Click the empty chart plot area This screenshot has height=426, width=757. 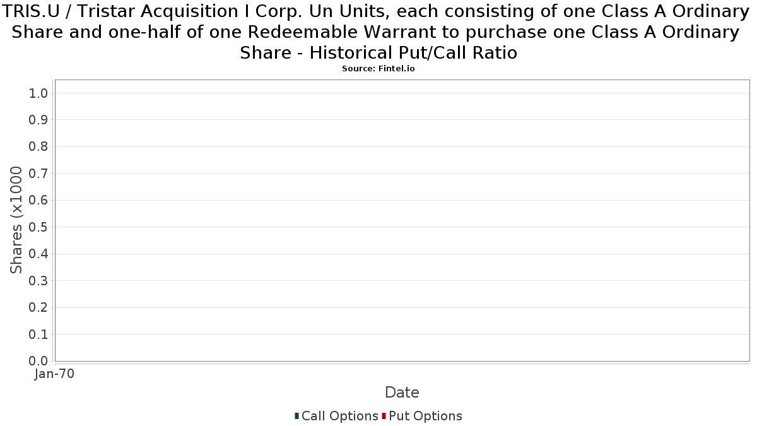coord(402,220)
